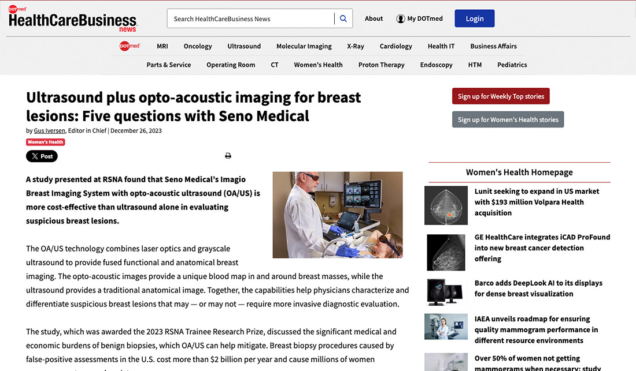The image size is (636, 371).
Task: Click the Lunit article mammogram thumbnail
Action: (x=446, y=205)
